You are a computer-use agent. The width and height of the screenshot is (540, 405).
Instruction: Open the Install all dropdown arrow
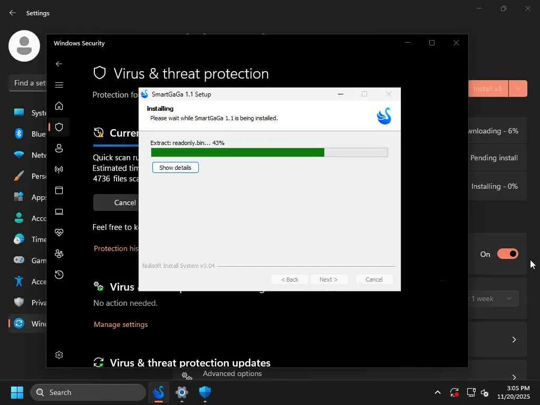(x=518, y=89)
